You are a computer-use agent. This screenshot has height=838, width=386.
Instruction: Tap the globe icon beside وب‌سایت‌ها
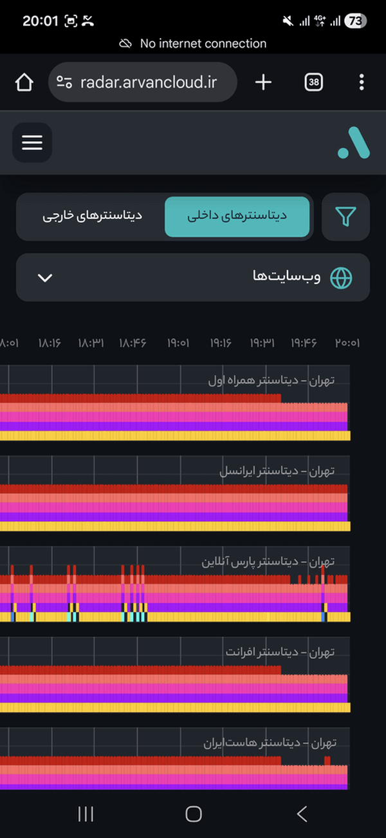coord(341,278)
